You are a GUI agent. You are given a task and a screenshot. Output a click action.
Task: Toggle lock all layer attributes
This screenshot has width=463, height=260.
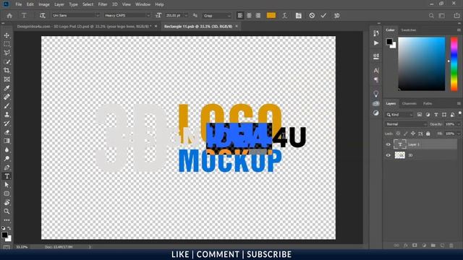[x=428, y=134]
